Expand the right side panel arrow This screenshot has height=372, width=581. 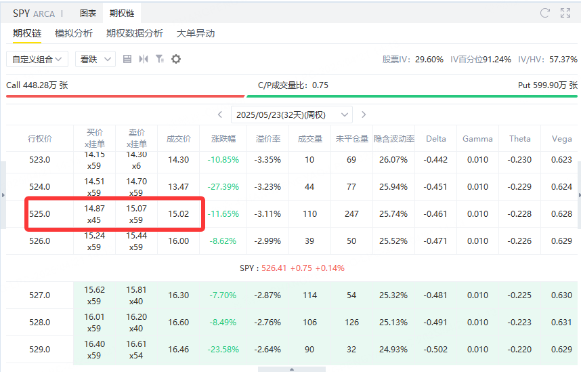coord(579,194)
